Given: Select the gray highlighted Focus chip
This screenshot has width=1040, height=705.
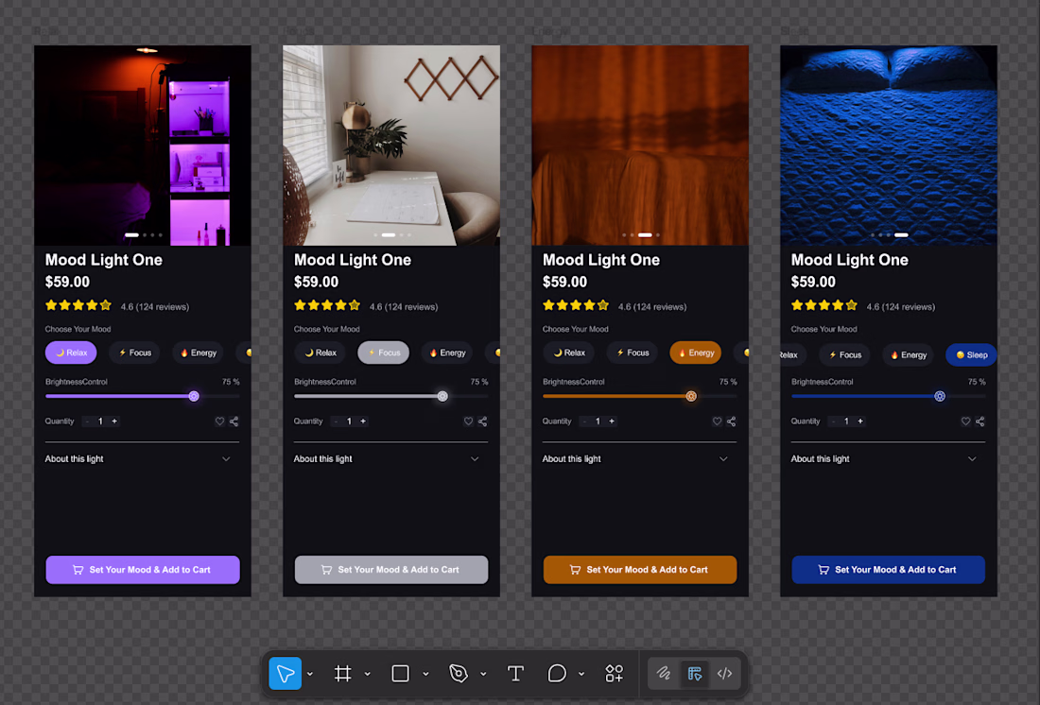Looking at the screenshot, I should tap(383, 352).
